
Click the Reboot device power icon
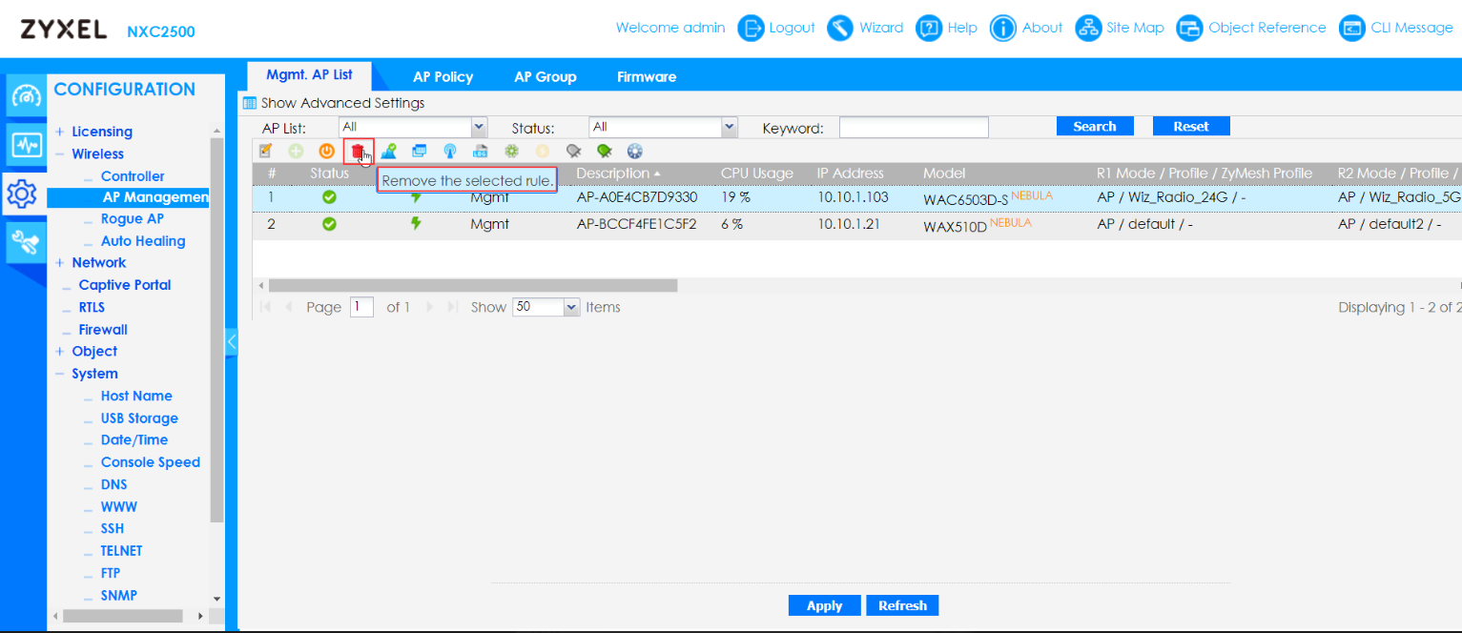327,151
